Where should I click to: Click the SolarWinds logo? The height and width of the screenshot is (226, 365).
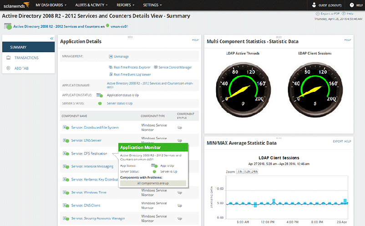click(16, 5)
